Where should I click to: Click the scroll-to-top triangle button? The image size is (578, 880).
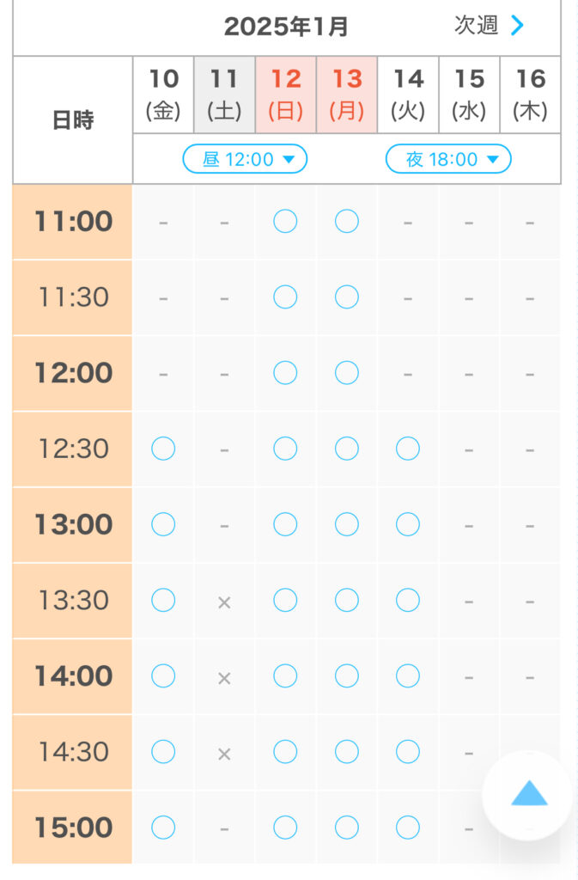pyautogui.click(x=528, y=795)
